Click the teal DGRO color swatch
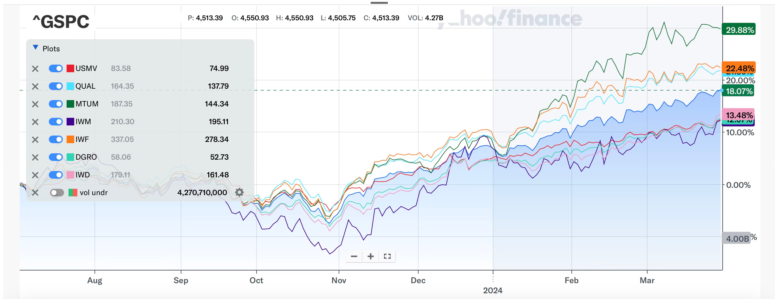 [x=70, y=157]
